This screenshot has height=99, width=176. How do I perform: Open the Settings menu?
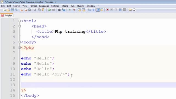coord(55,6)
